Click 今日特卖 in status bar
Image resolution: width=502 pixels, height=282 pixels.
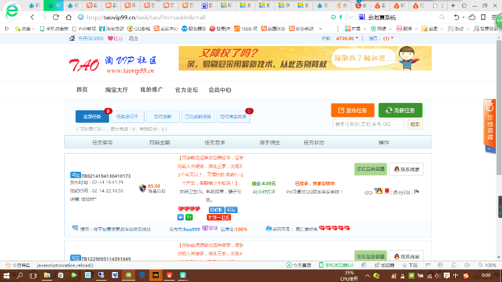18,265
